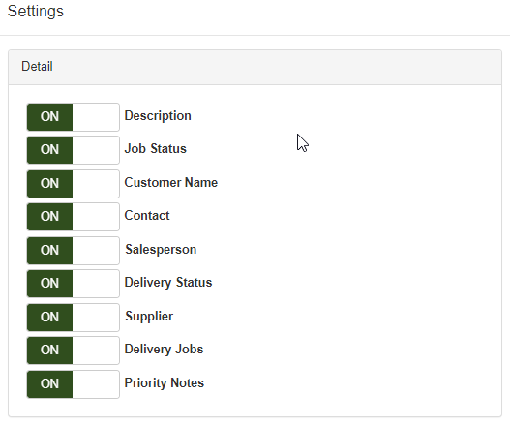Disable the Job Status toggle switch
The height and width of the screenshot is (427, 510).
(74, 150)
